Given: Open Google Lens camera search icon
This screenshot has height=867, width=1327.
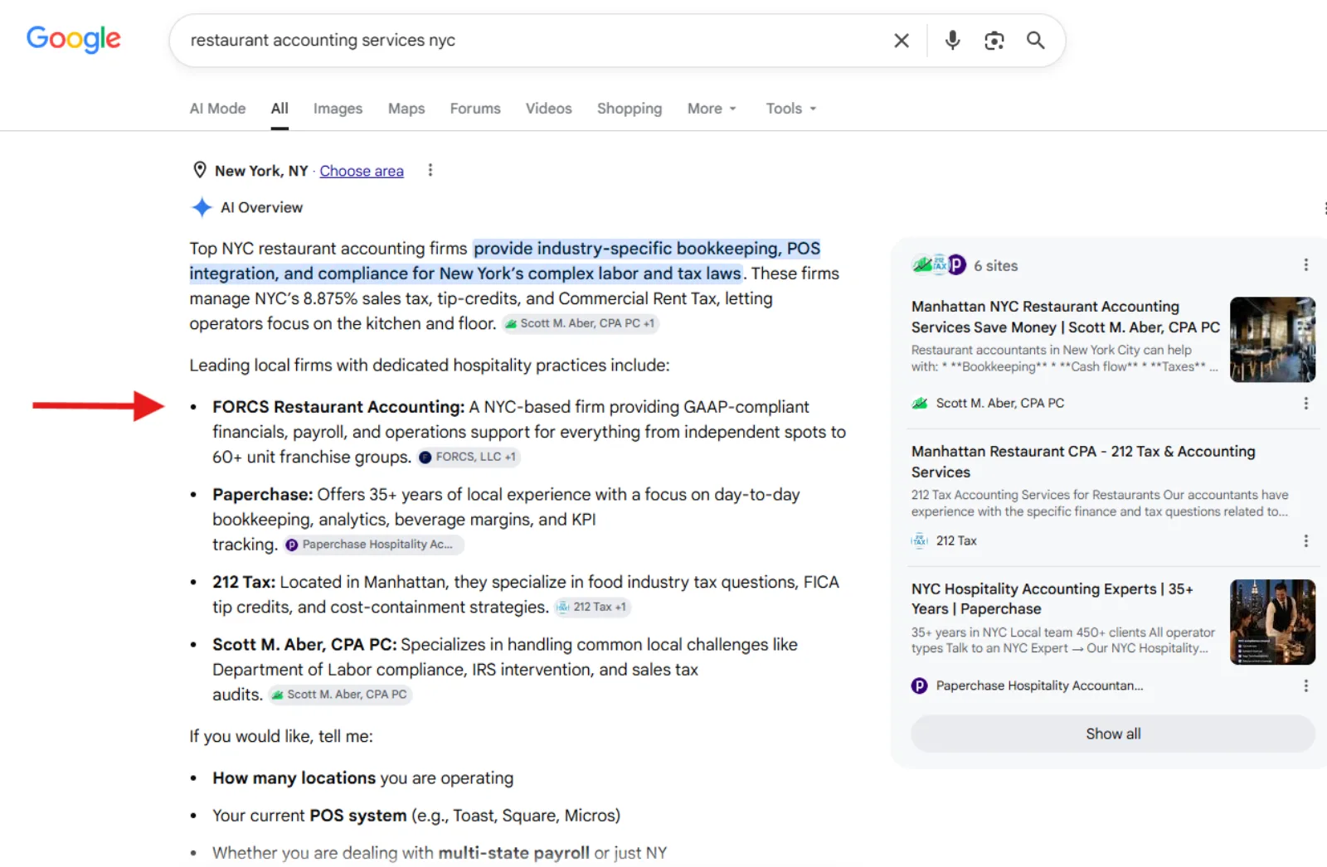Looking at the screenshot, I should click(994, 40).
